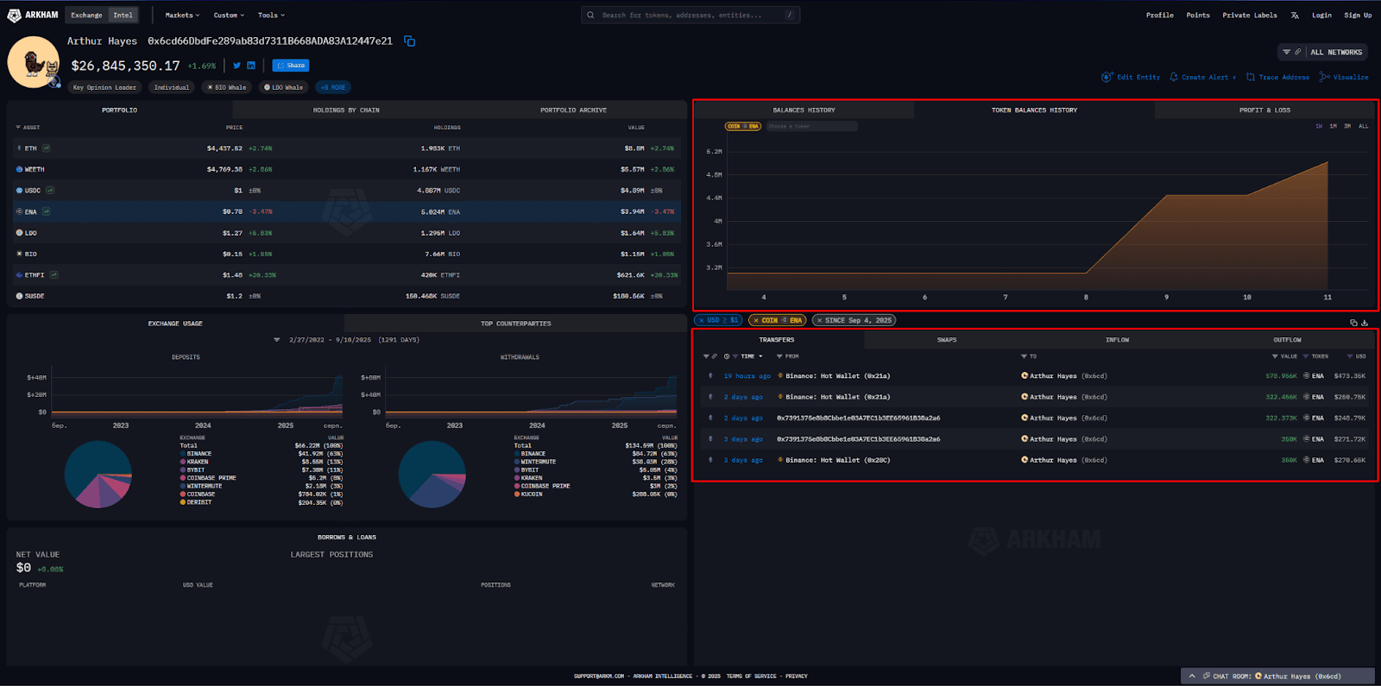Select the 1W chart range

(x=1318, y=126)
